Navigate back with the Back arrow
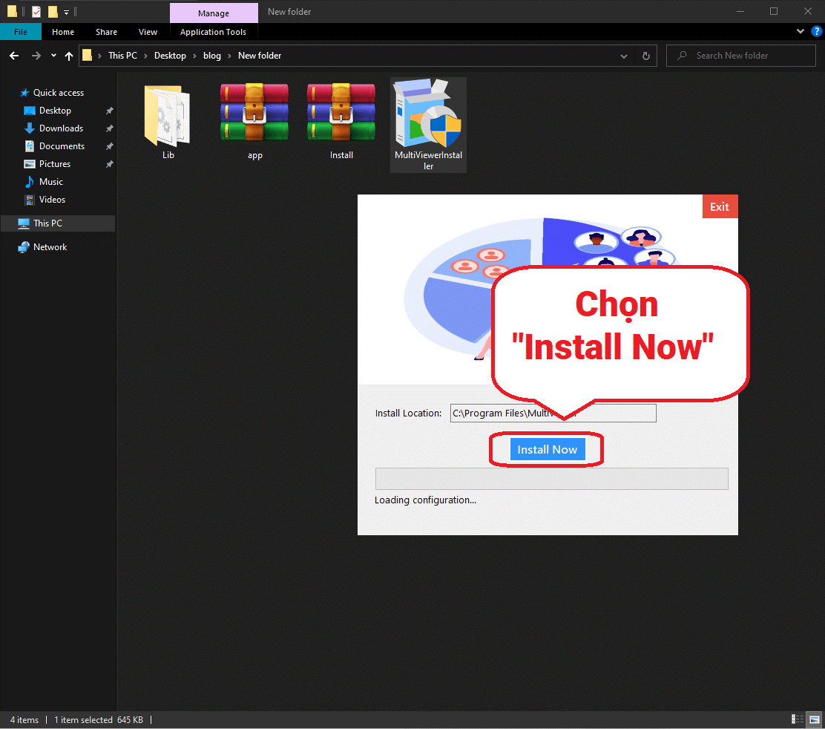The image size is (825, 729). 14,56
